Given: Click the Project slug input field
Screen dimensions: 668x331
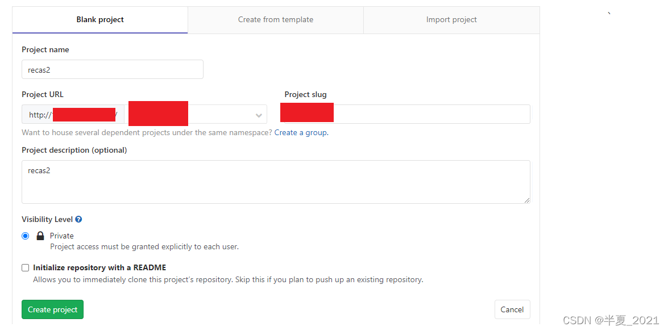Looking at the screenshot, I should [x=407, y=114].
